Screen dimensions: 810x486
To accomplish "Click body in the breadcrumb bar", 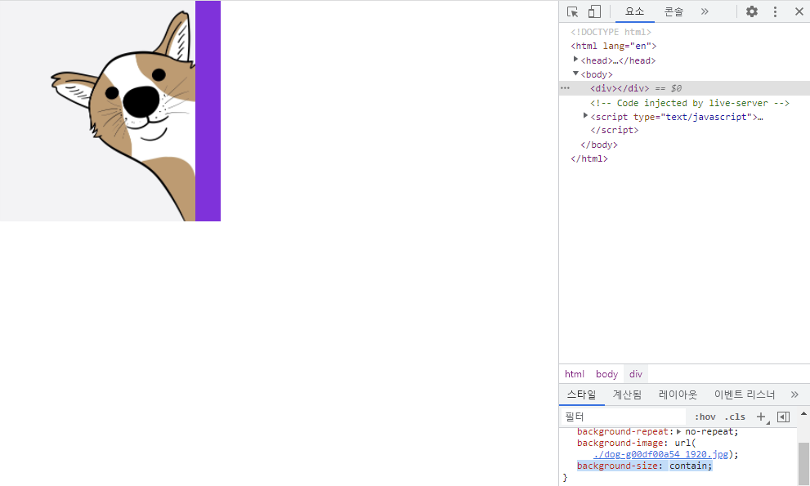I will [x=606, y=374].
